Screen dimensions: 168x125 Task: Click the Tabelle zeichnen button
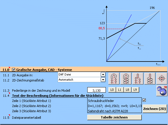click(114, 117)
